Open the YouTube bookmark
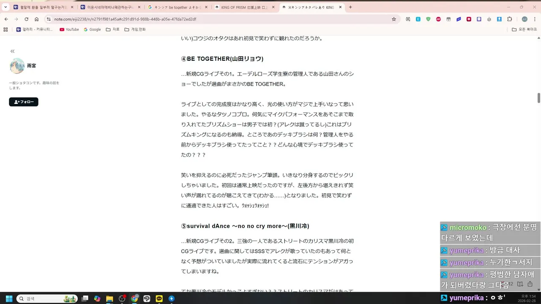The width and height of the screenshot is (541, 304). click(69, 30)
